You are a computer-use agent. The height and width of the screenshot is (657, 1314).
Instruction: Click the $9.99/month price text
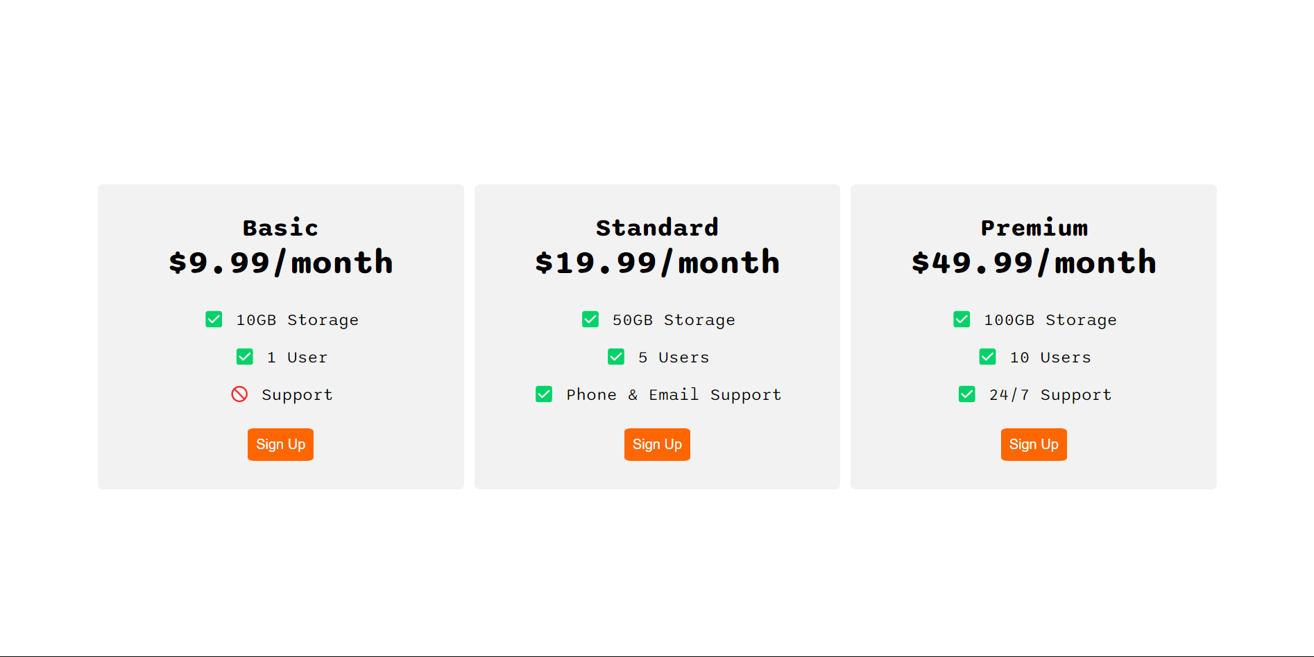point(280,262)
